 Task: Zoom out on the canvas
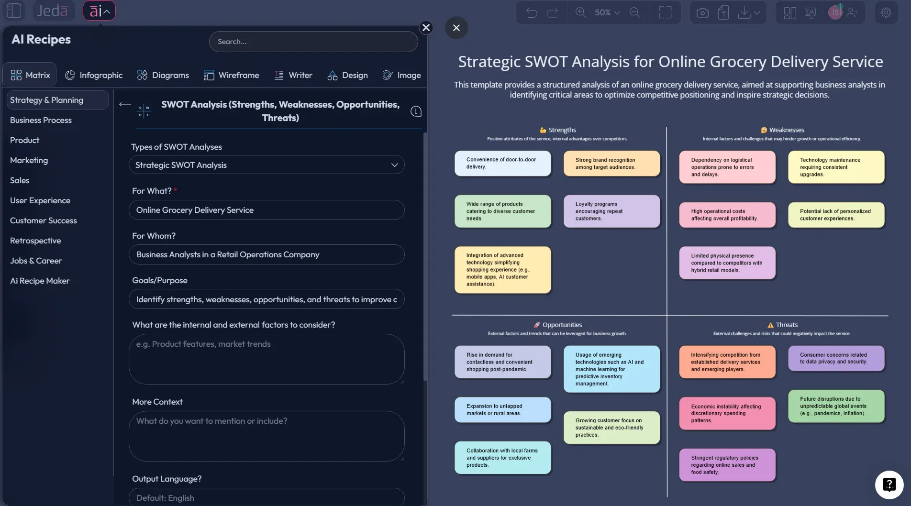tap(634, 12)
